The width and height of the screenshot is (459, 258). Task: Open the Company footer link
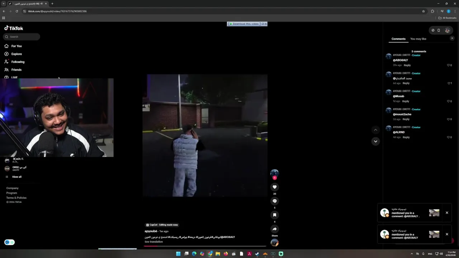tap(12, 188)
